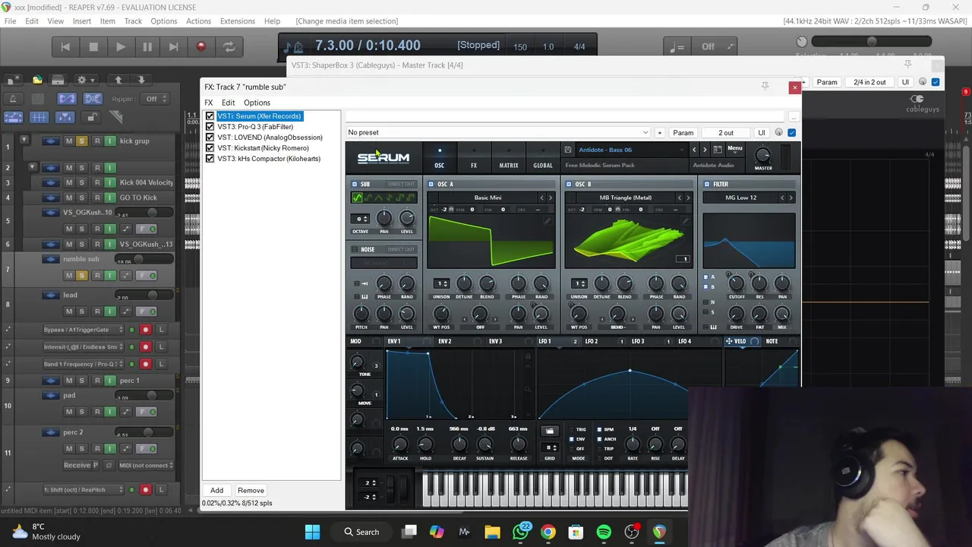Click the Stop transport button
This screenshot has width=972, height=547.
coord(93,47)
